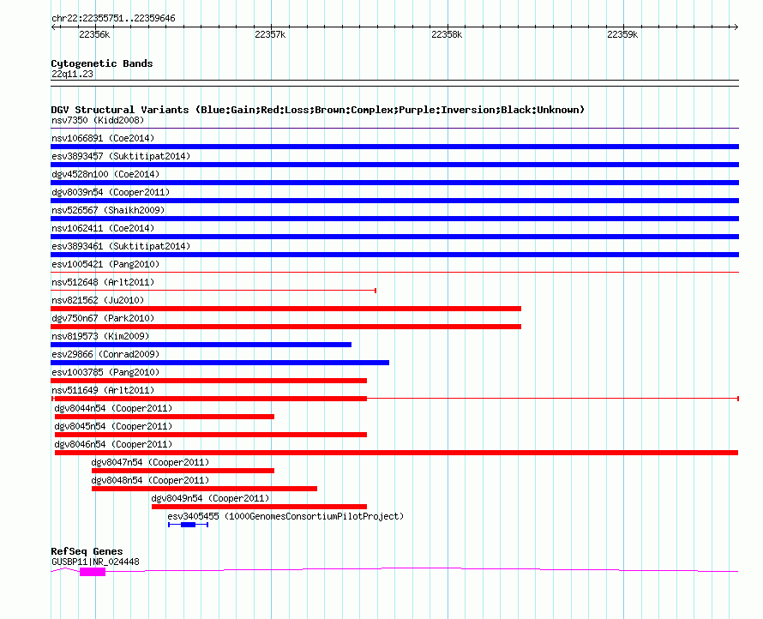The height and width of the screenshot is (619, 763).
Task: Select the thick red bar under nsv511649
Action: click(x=211, y=399)
